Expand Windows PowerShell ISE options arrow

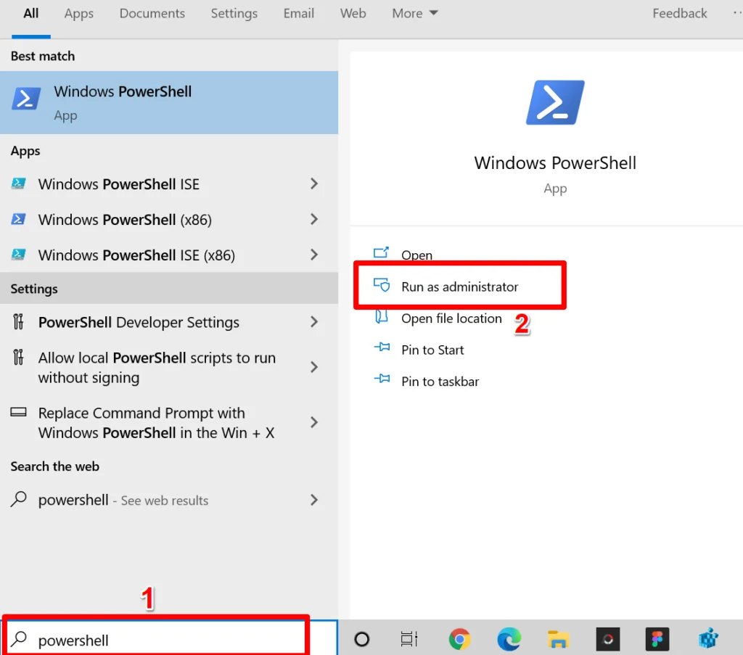(x=313, y=184)
